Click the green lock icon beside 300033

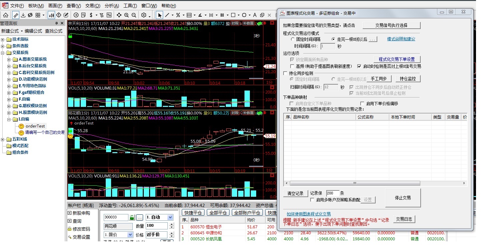132,217
